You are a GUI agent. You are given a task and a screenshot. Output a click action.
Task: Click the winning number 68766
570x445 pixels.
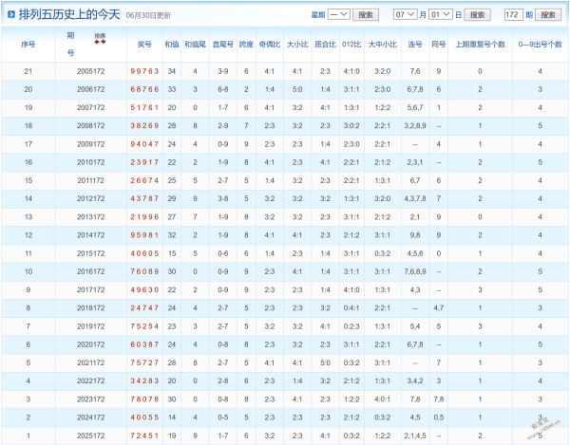pos(144,89)
